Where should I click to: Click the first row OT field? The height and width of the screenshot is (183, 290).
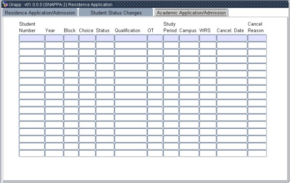tap(155, 38)
